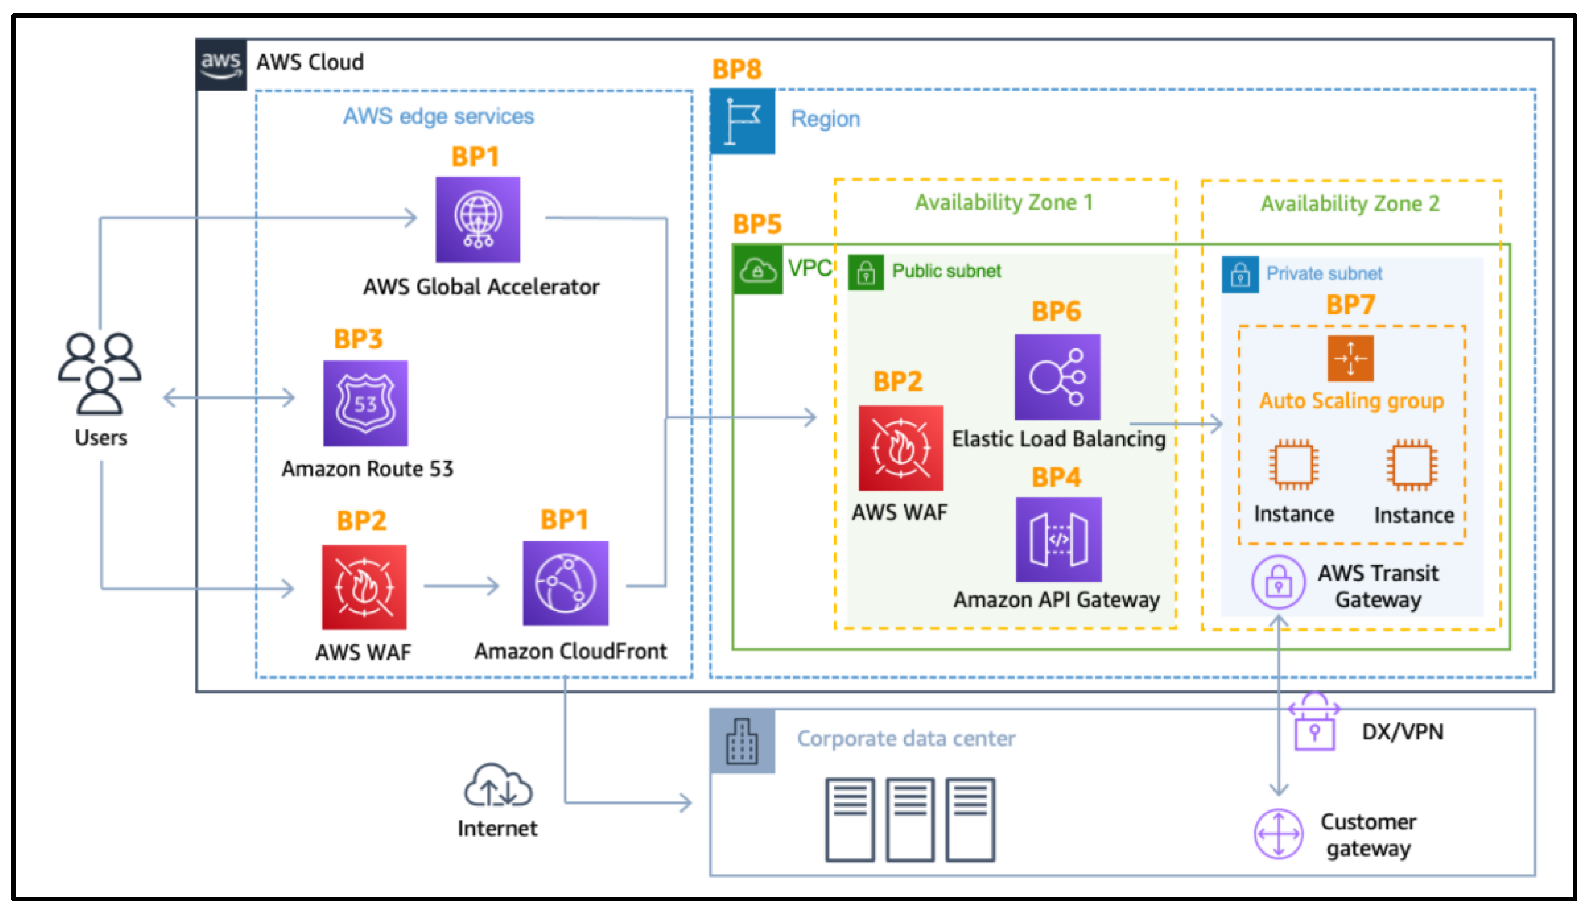Click the Auto Scaling group icon

tap(1350, 359)
